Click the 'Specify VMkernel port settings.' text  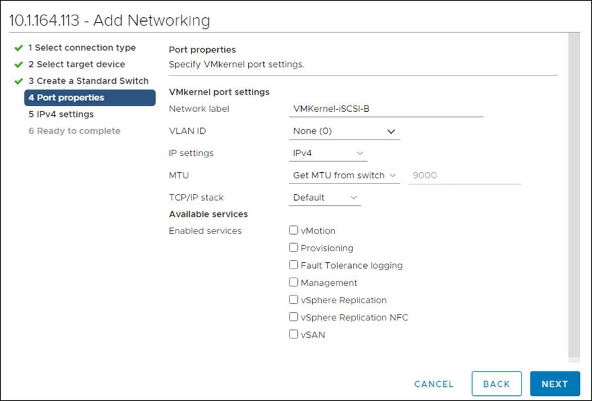[x=236, y=64]
